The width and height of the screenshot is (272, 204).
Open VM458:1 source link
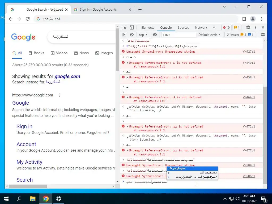point(249,77)
